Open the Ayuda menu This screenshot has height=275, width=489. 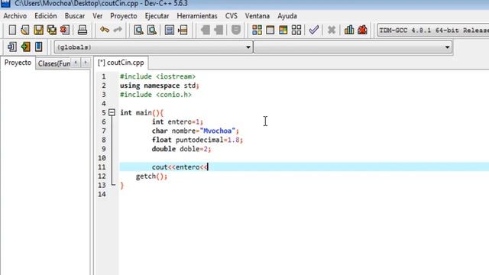pyautogui.click(x=287, y=16)
